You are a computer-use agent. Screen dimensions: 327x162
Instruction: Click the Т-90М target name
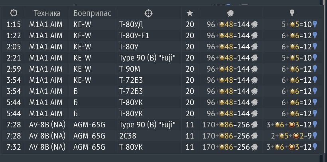click(130, 69)
